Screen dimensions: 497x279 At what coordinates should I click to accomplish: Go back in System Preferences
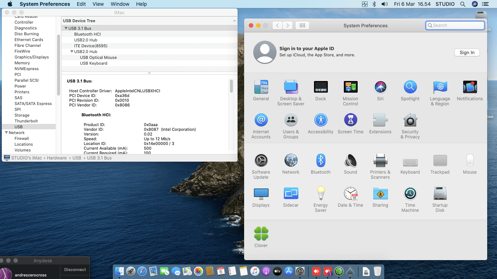click(x=278, y=25)
